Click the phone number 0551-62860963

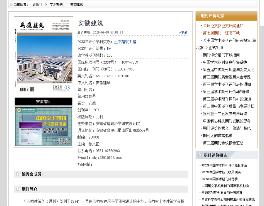tap(108, 151)
